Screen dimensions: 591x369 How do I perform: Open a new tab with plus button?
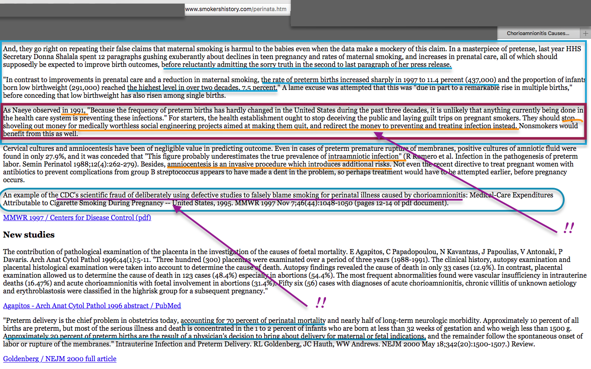(585, 34)
